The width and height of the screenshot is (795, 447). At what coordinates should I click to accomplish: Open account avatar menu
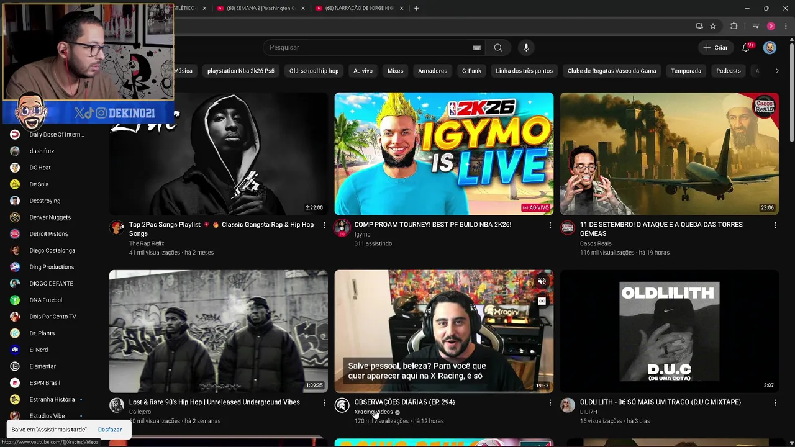(x=770, y=48)
